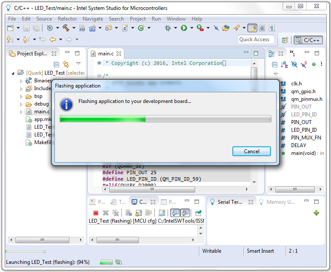Click the Pin Console icon
This screenshot has width=331, height=272.
[x=198, y=213]
